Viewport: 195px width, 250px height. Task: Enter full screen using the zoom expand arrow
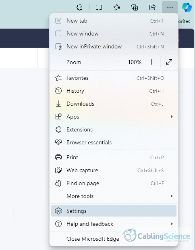[x=169, y=62]
